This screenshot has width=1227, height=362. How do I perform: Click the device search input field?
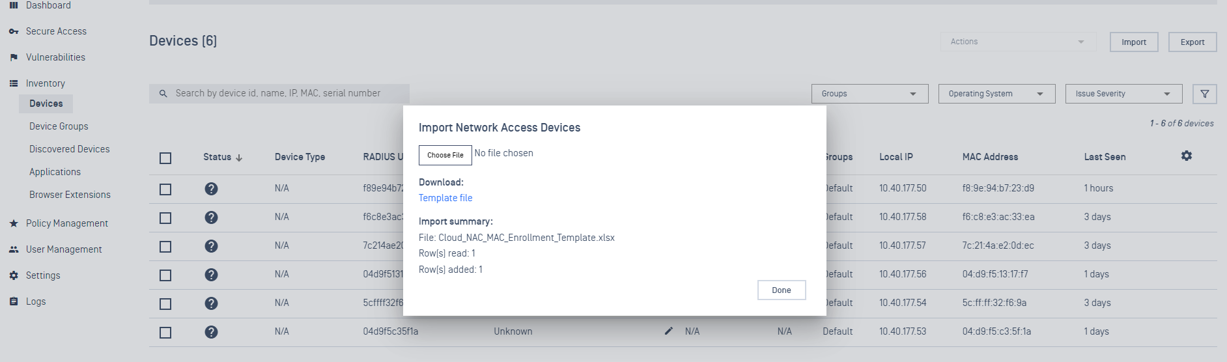279,93
